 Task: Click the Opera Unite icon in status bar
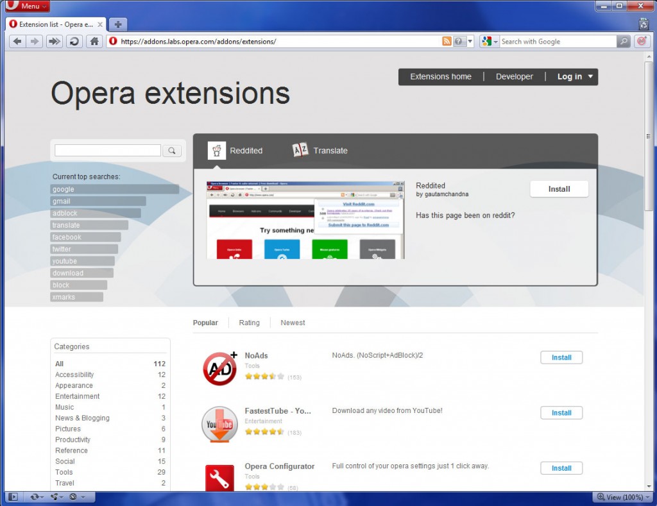click(54, 497)
